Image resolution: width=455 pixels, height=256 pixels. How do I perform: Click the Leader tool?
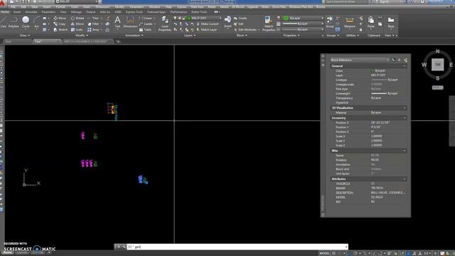pos(146,23)
